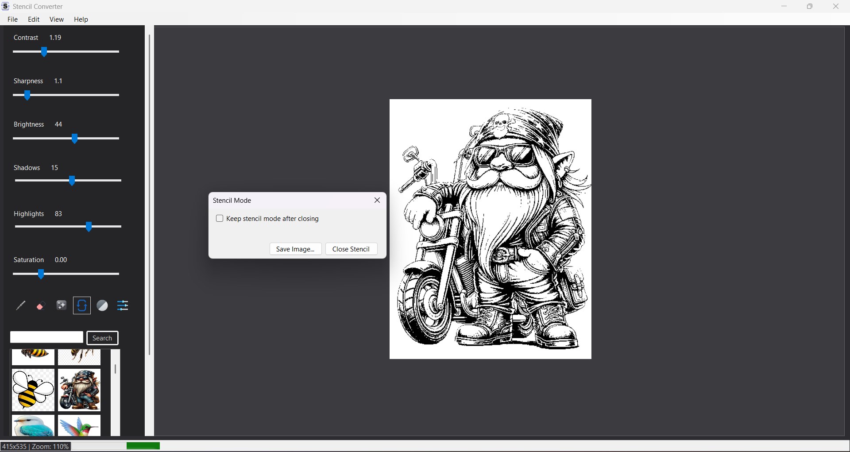
Task: Select the biker gnome thumbnail
Action: point(79,390)
